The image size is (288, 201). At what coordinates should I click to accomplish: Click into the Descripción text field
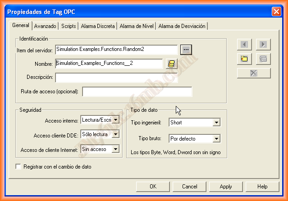(x=116, y=78)
